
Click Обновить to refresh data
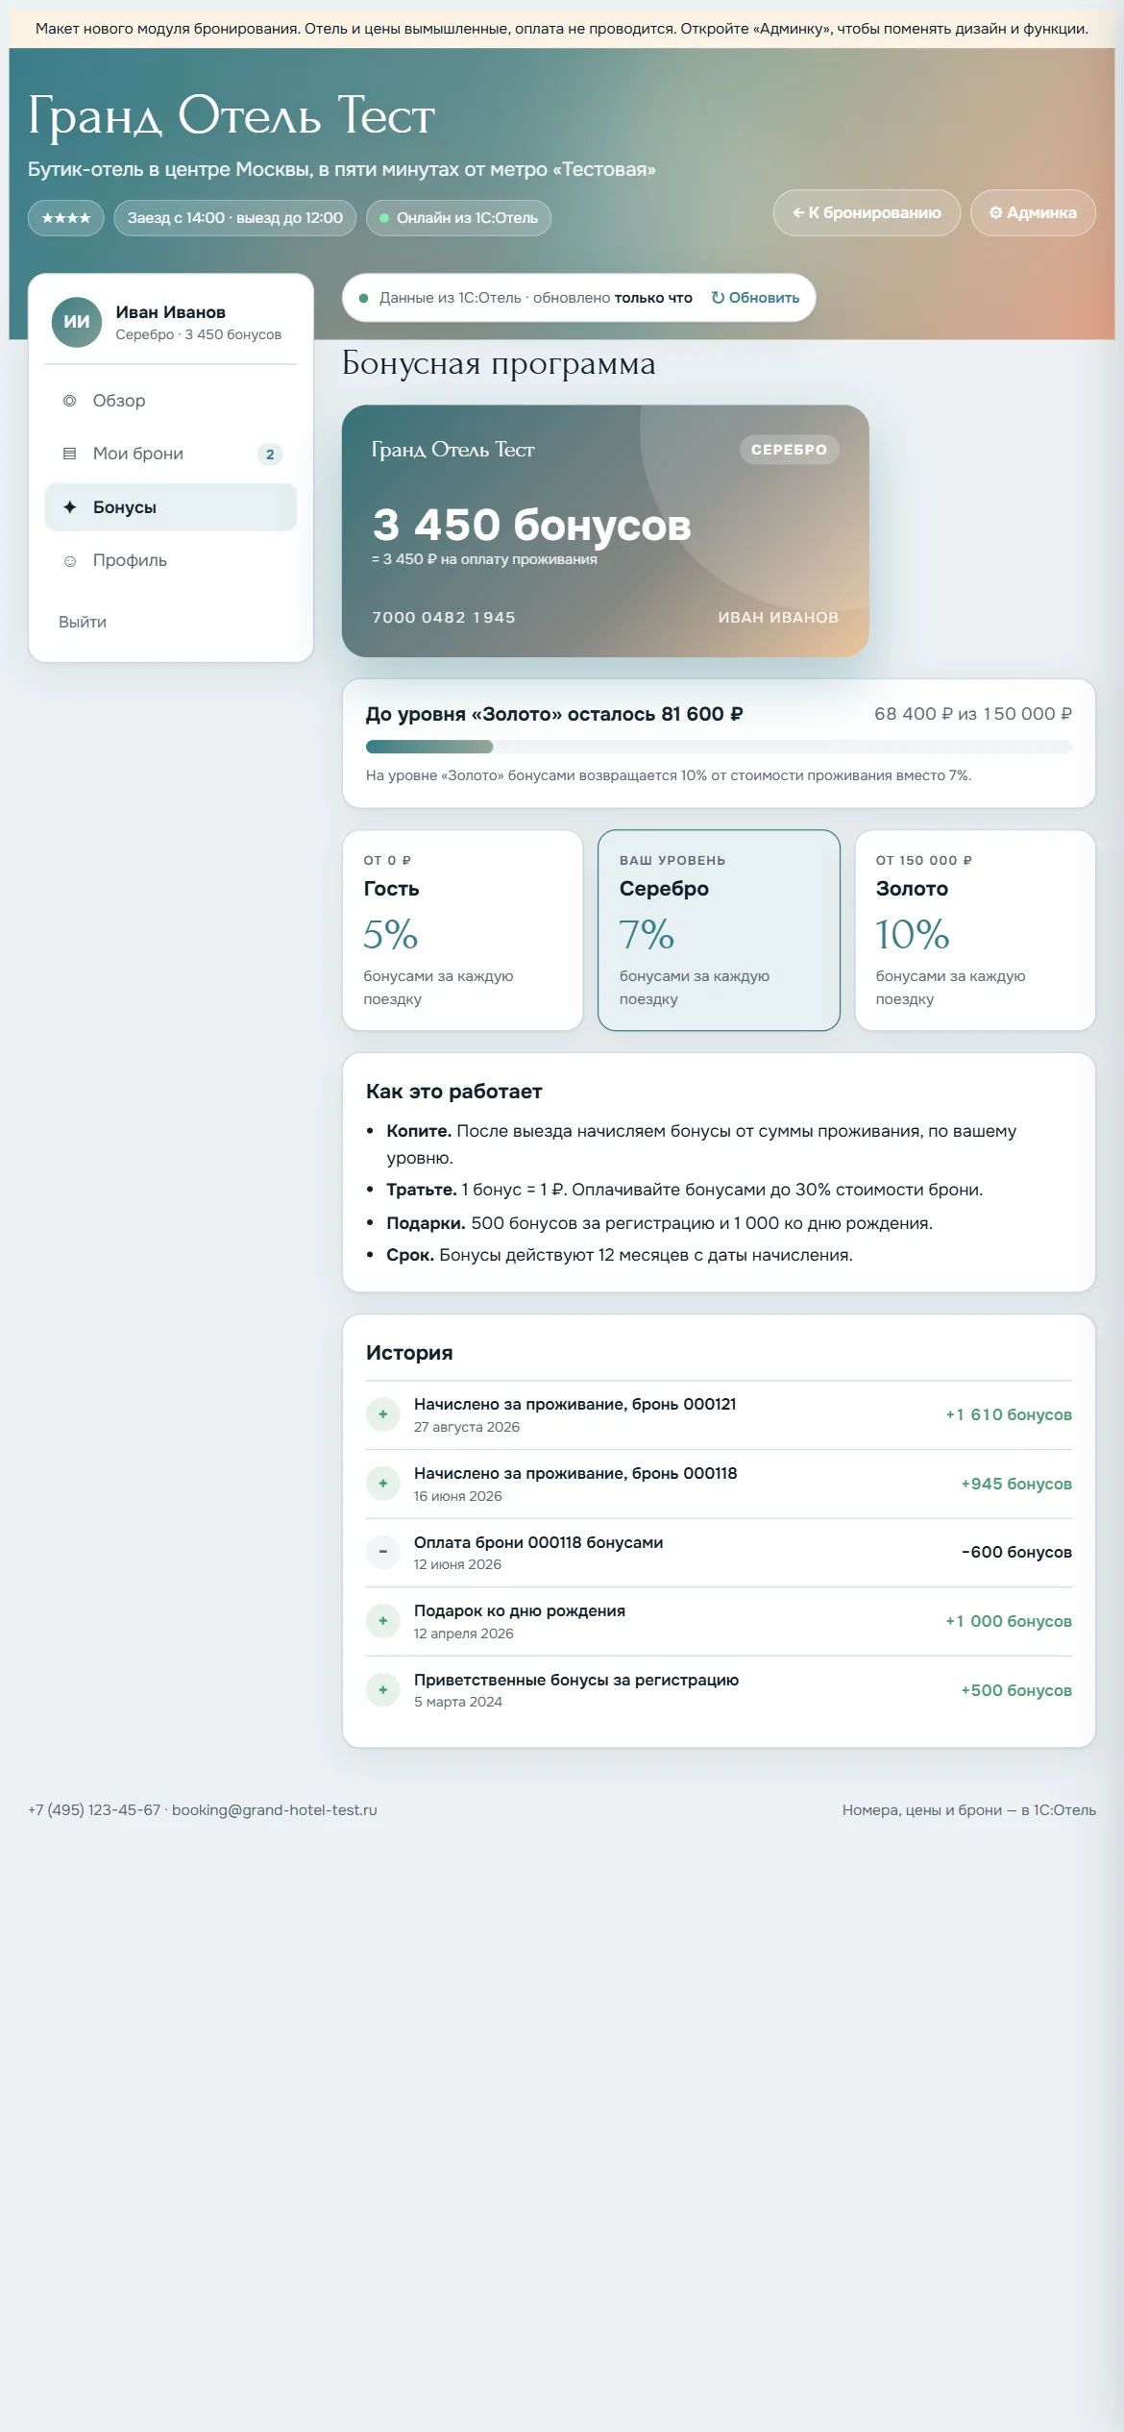click(755, 298)
